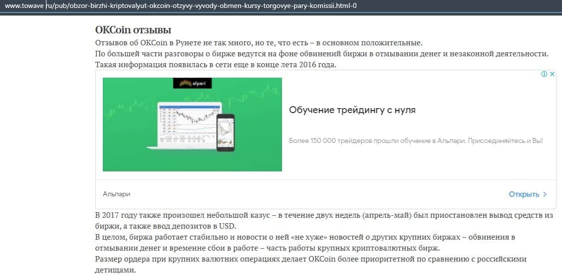The height and width of the screenshot is (280, 562).
Task: Click the smartphone image in the ad
Action: (226, 133)
